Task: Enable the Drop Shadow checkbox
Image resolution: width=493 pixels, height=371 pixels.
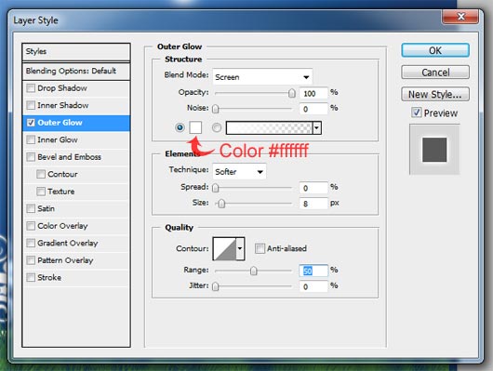Action: pos(31,88)
